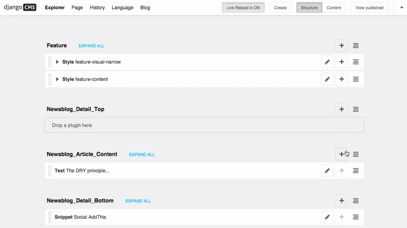Expand the Style feature-visual-narrow tree arrow

click(57, 62)
